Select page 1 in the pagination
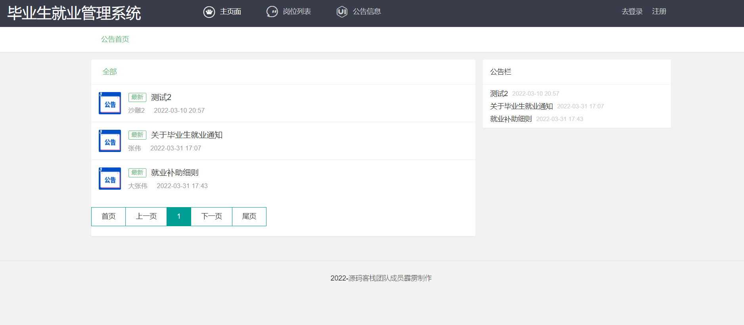The image size is (744, 325). click(x=179, y=216)
